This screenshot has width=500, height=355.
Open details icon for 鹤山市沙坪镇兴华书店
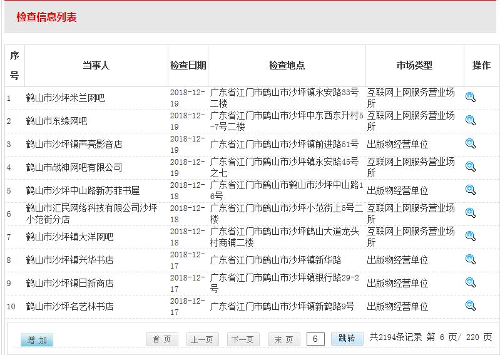471,259
